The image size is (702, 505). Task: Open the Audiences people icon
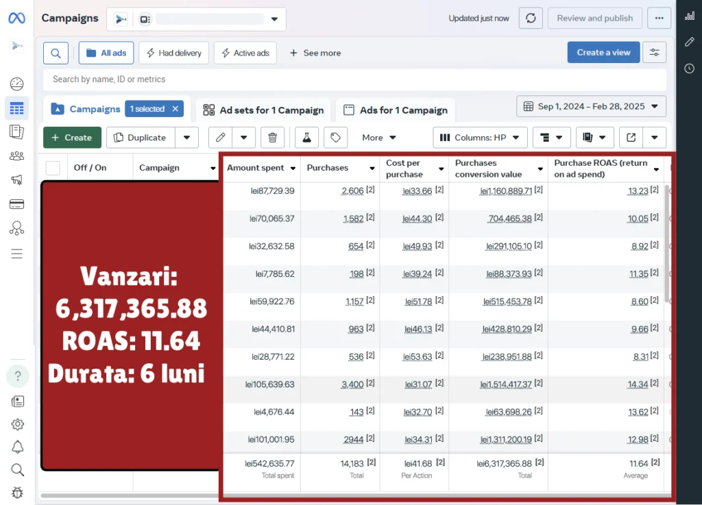[16, 156]
